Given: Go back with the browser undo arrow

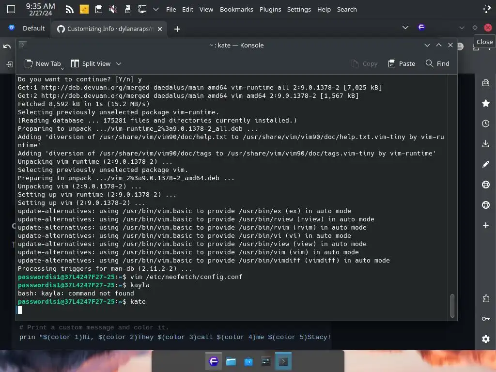Looking at the screenshot, I should (7, 46).
